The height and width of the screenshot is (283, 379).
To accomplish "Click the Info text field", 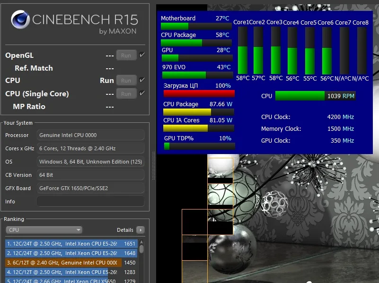I will point(91,201).
